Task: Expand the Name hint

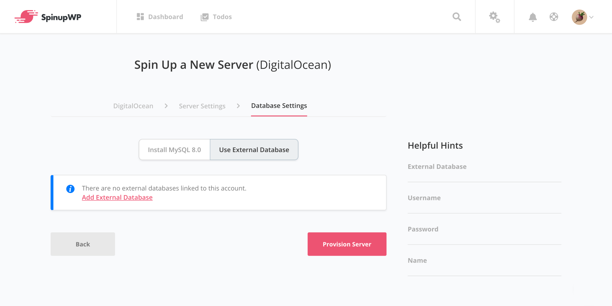Action: 484,261
